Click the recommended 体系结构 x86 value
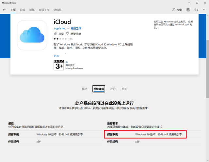The image size is (209, 162). point(137,141)
